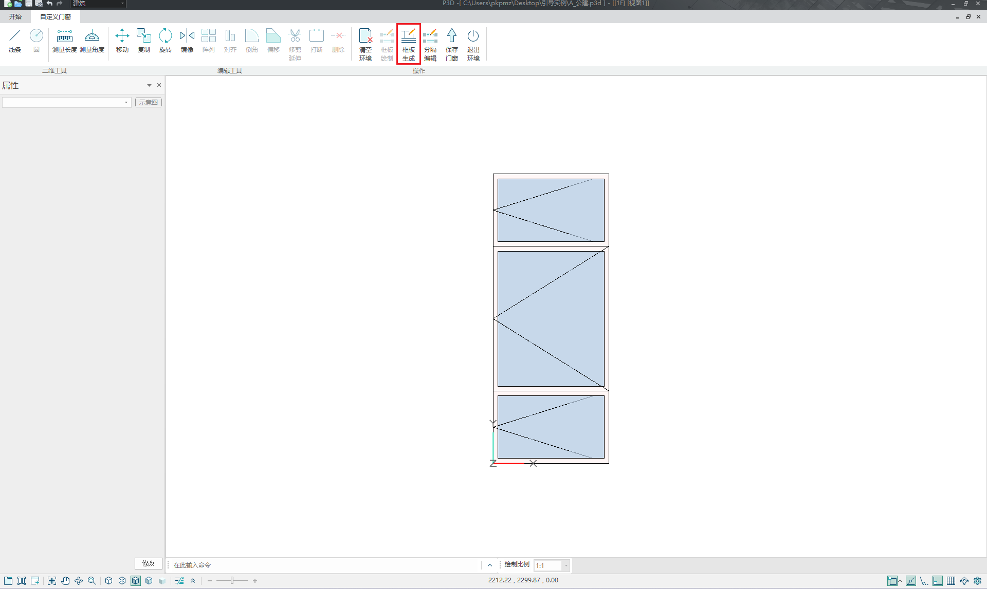The width and height of the screenshot is (987, 589).
Task: Select the 自定义门窗 ribbon tab
Action: (56, 17)
